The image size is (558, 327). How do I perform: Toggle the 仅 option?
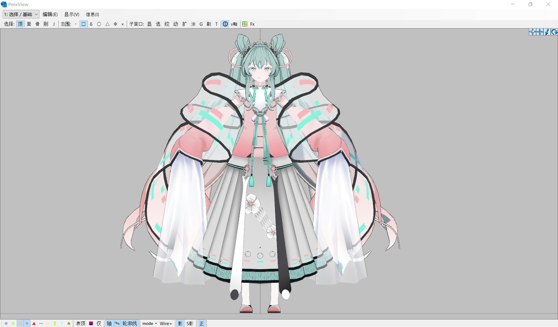(x=99, y=323)
